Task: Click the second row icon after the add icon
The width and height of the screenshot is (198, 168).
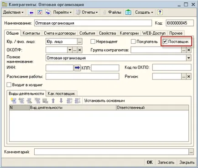Action: pyautogui.click(x=21, y=101)
